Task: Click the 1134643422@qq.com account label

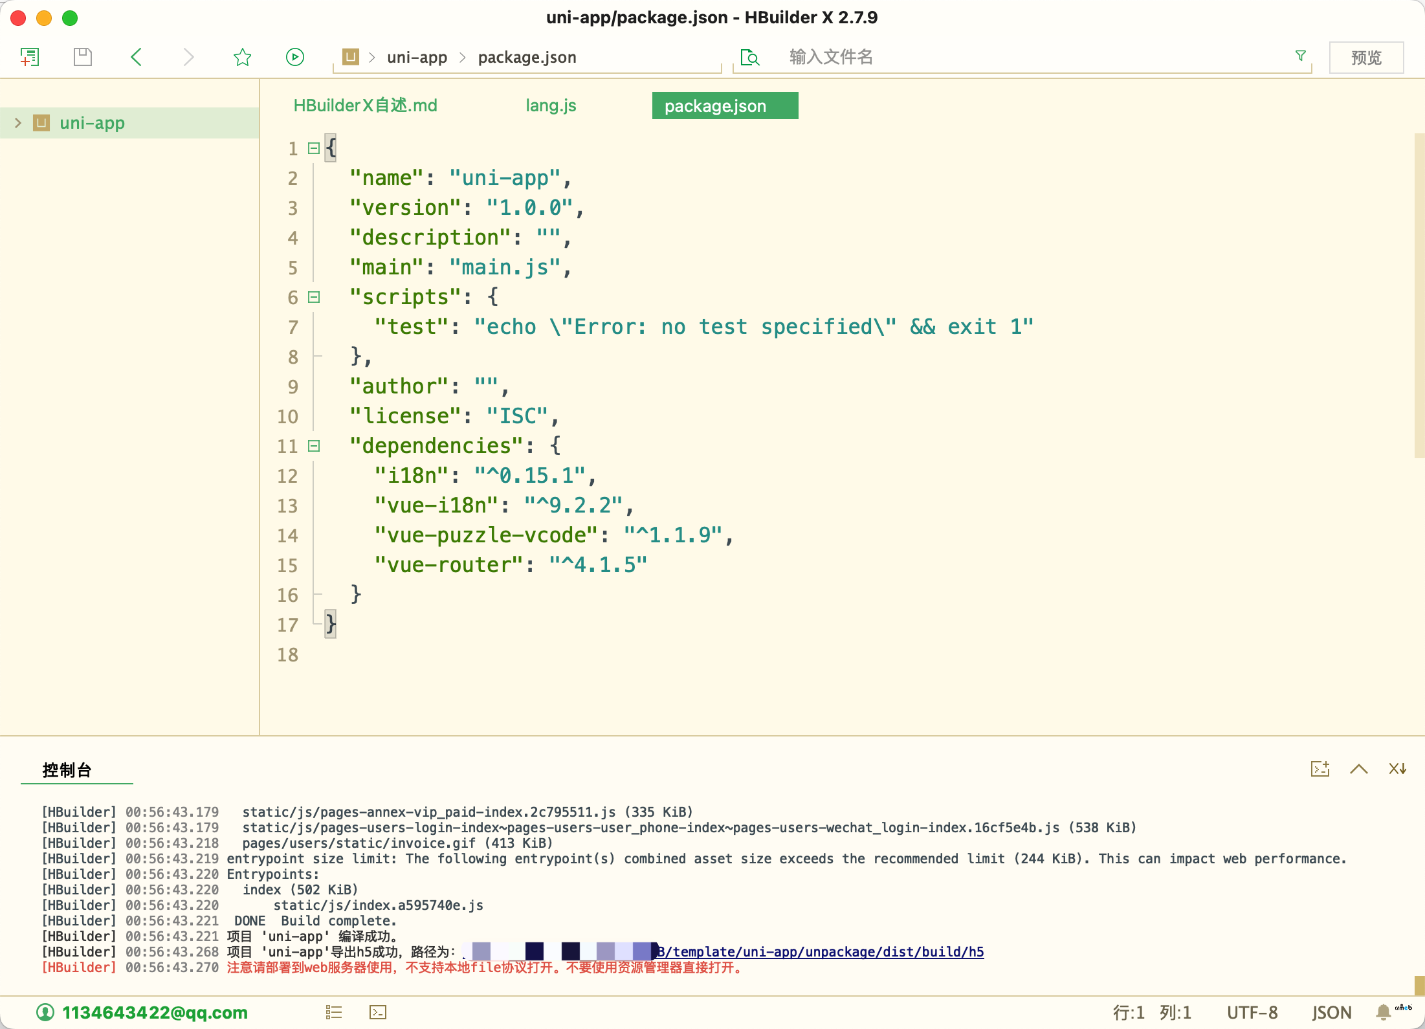Action: coord(155,1012)
